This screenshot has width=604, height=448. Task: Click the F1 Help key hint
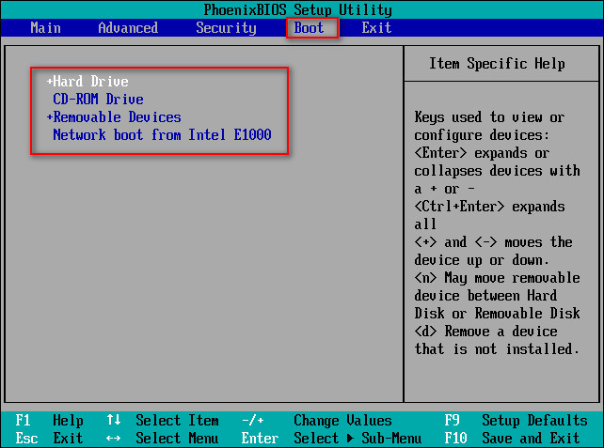49,421
